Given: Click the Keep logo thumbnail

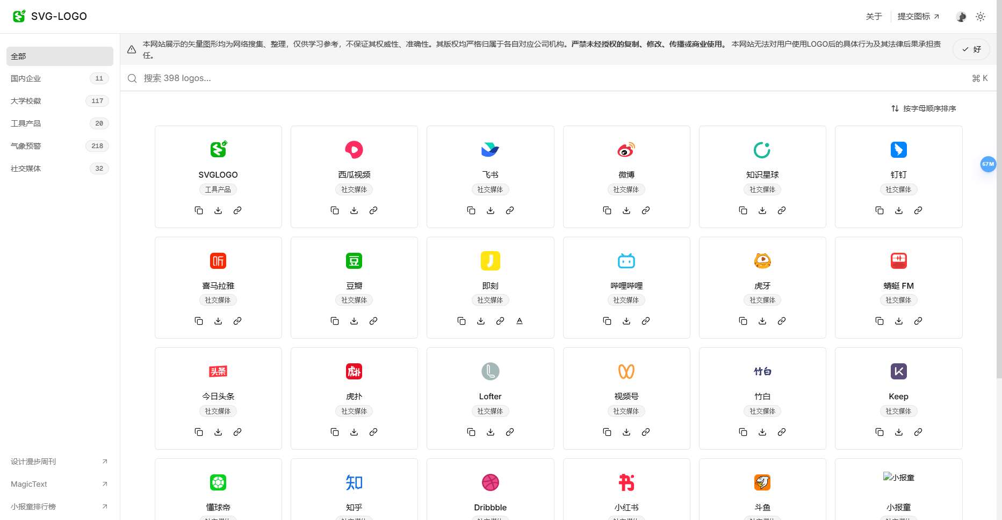Looking at the screenshot, I should pyautogui.click(x=899, y=371).
